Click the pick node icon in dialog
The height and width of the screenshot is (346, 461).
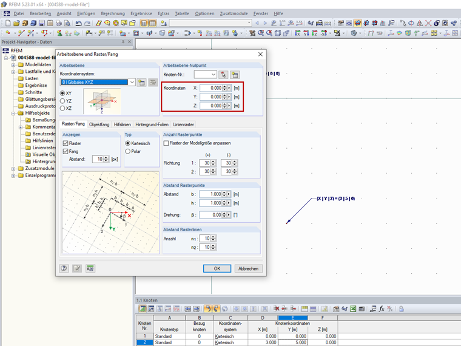pyautogui.click(x=223, y=75)
